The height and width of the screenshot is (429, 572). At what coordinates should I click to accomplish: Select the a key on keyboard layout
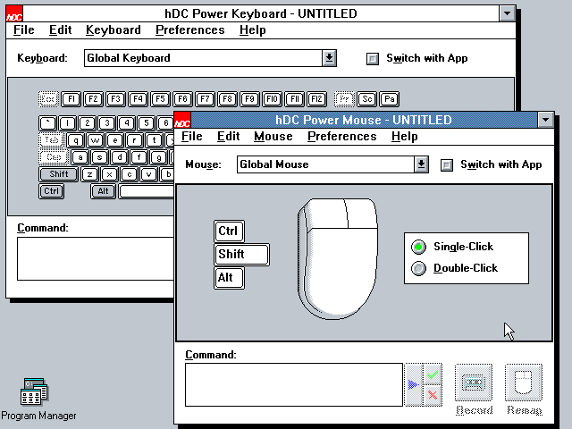coord(80,157)
